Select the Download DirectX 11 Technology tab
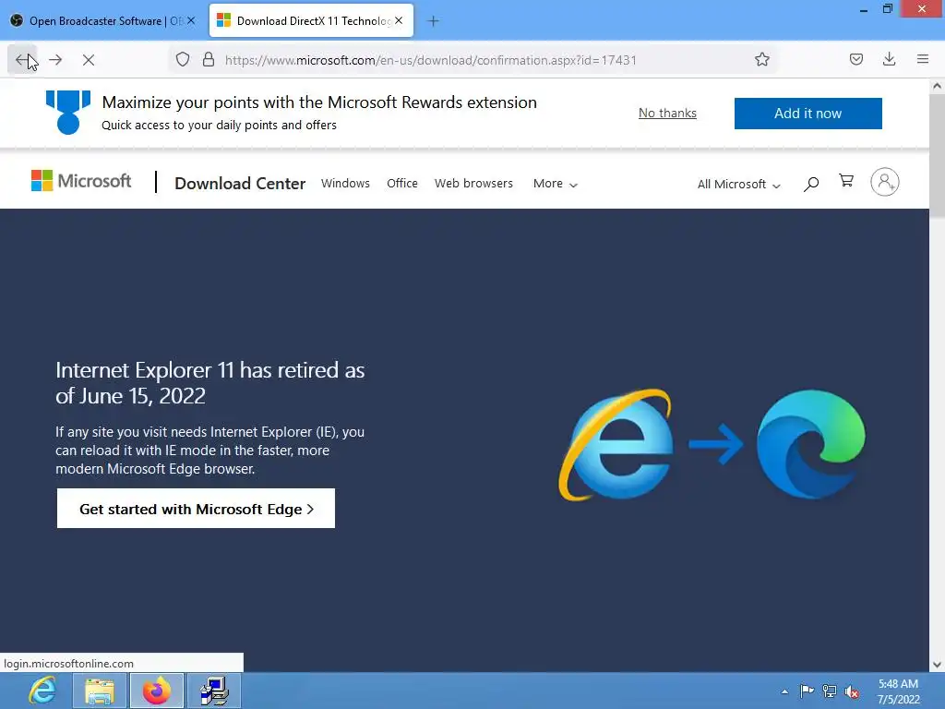This screenshot has width=945, height=709. 311,21
